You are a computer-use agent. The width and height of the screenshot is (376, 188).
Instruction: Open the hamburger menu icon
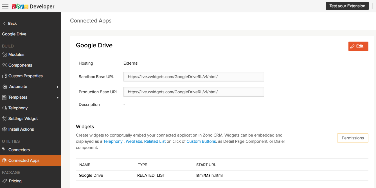click(x=5, y=6)
